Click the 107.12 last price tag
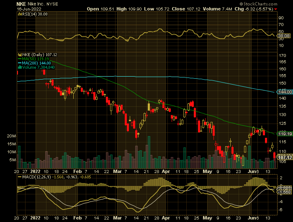 pos(283,157)
